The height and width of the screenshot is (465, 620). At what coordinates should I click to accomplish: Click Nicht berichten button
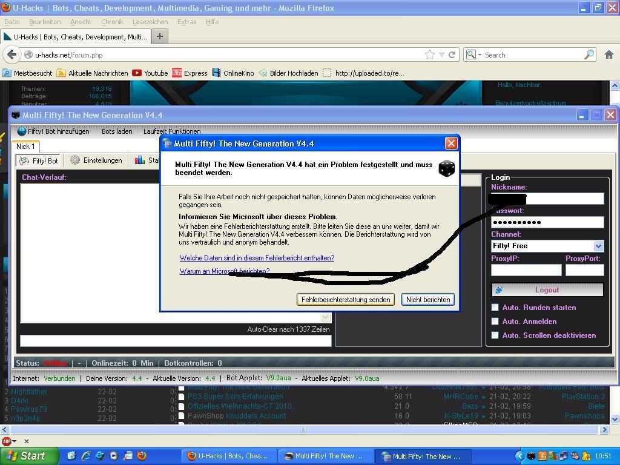pyautogui.click(x=427, y=300)
